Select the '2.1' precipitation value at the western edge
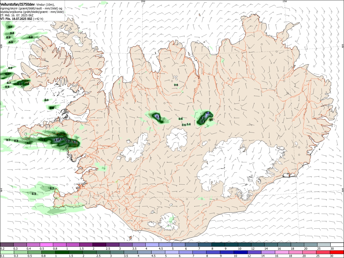The width and height of the screenshot is (344, 258). (x=7, y=74)
